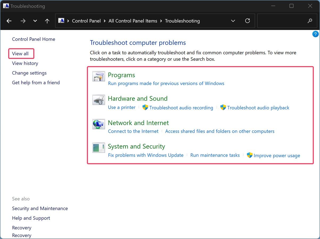This screenshot has height=239, width=320.
Task: Click Connect to the Internet link
Action: click(133, 131)
